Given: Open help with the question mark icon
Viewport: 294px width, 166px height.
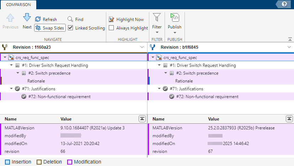Looking at the screenshot, I should (x=284, y=4).
